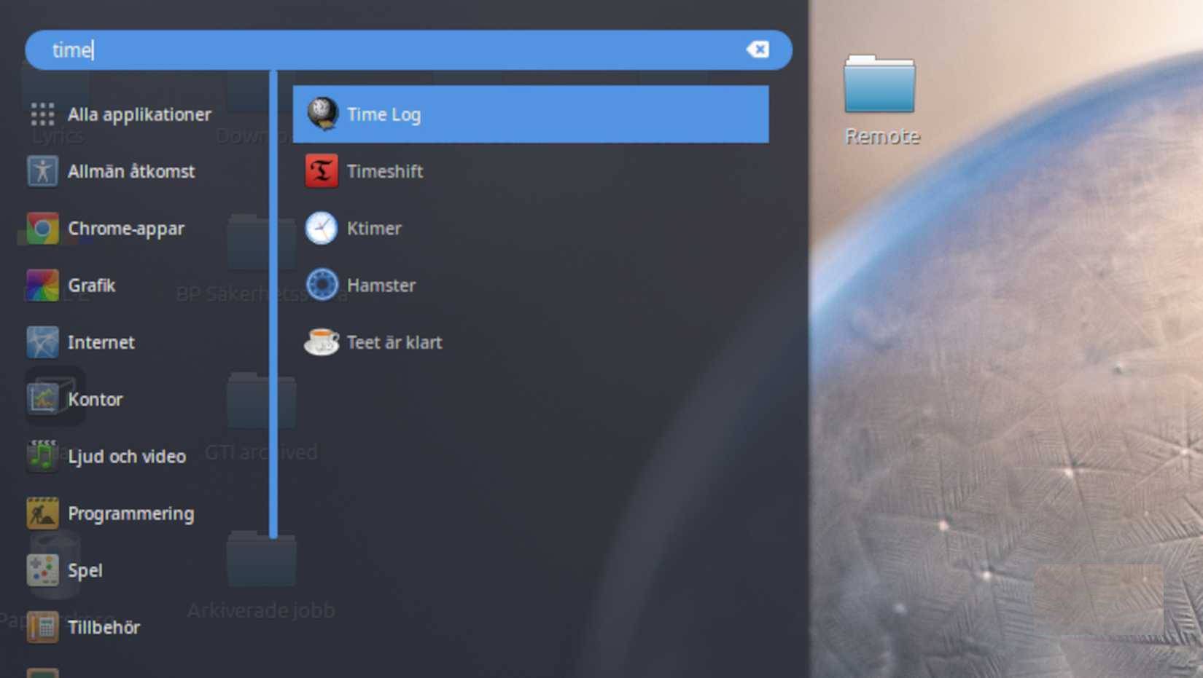Select the Chrome-appar category icon
The width and height of the screenshot is (1203, 678).
(42, 228)
